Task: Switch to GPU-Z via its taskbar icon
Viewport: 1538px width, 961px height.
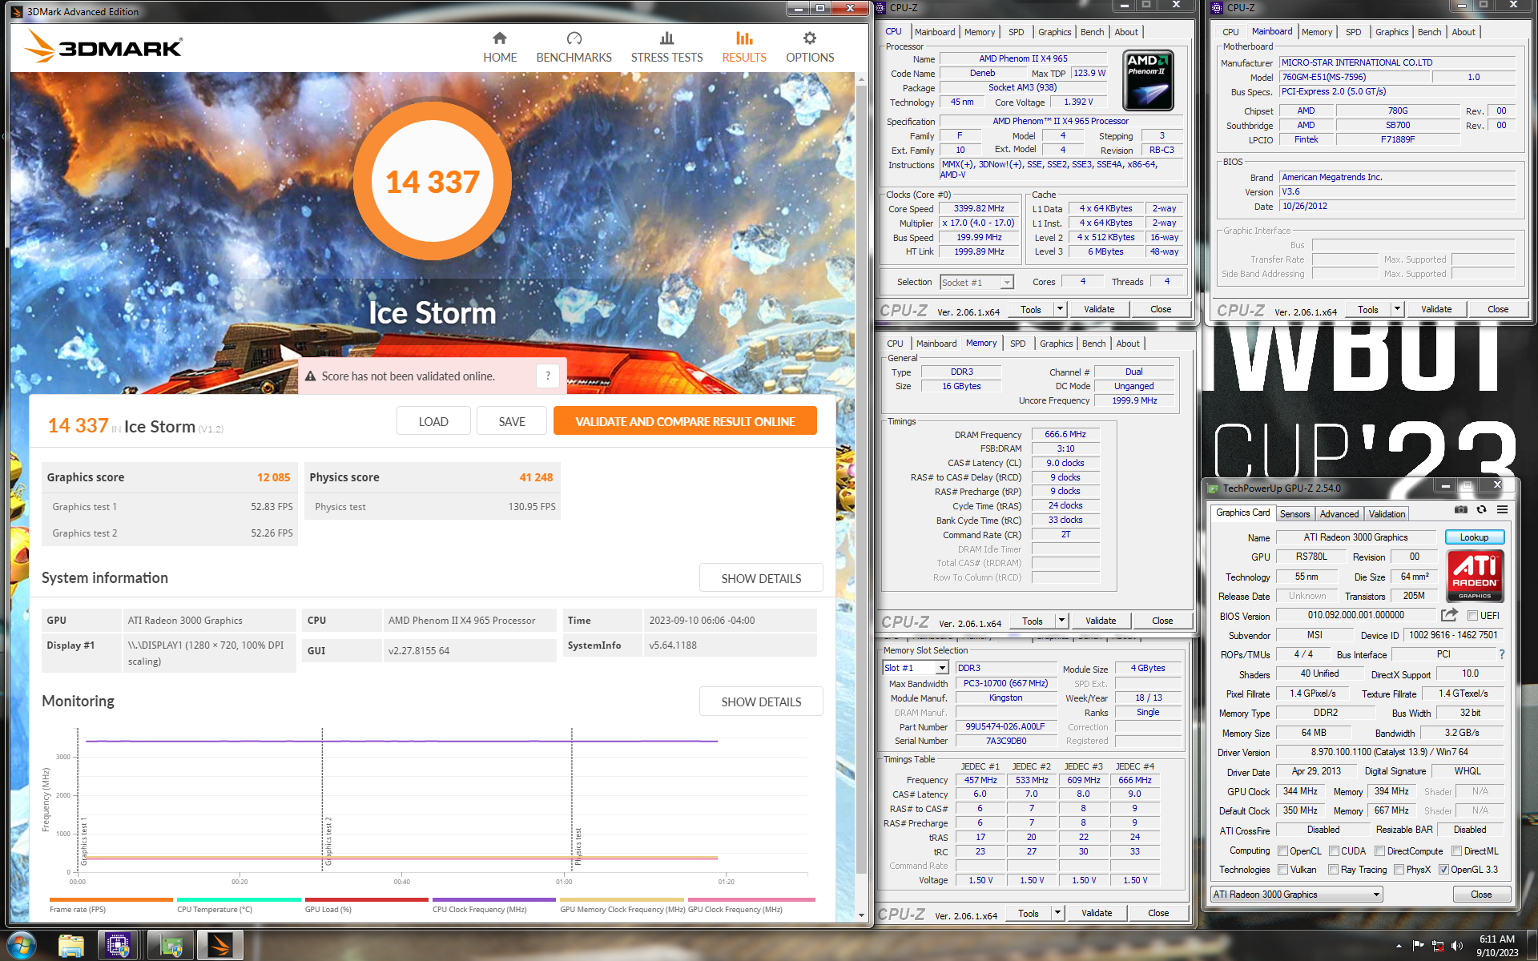Action: 171,946
